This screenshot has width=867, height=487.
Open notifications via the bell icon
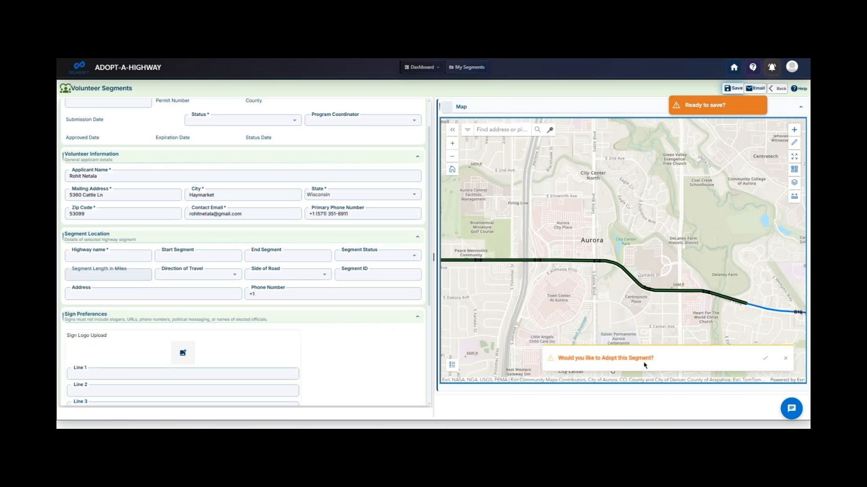[772, 67]
